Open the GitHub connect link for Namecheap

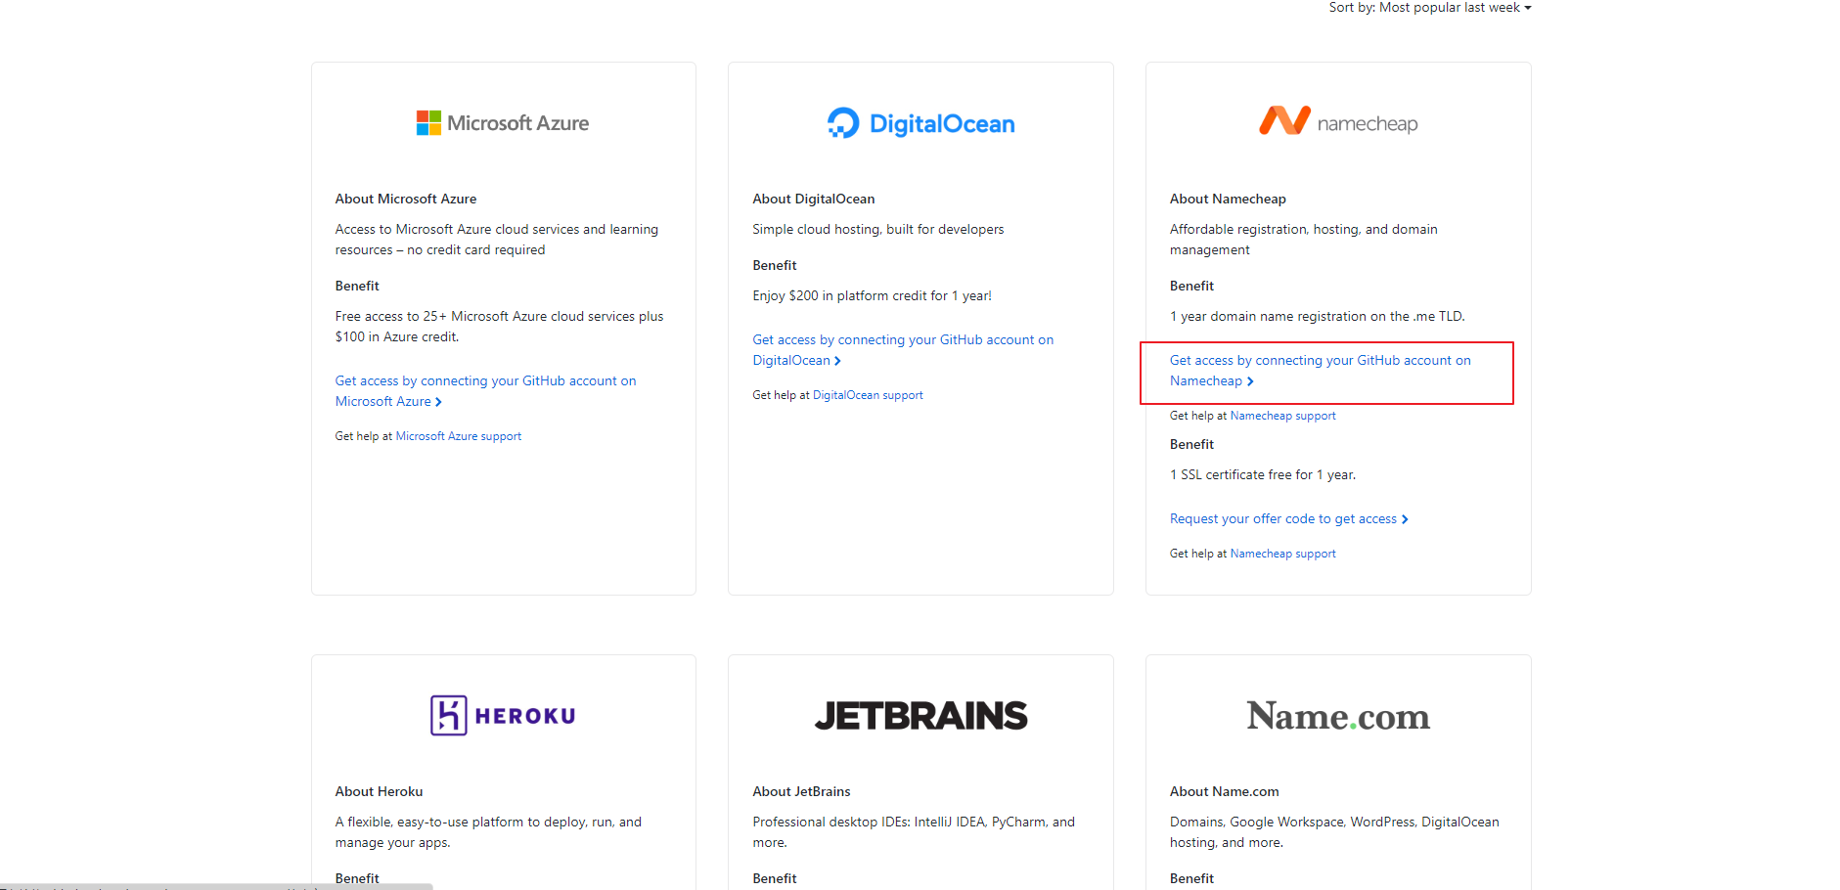1320,371
